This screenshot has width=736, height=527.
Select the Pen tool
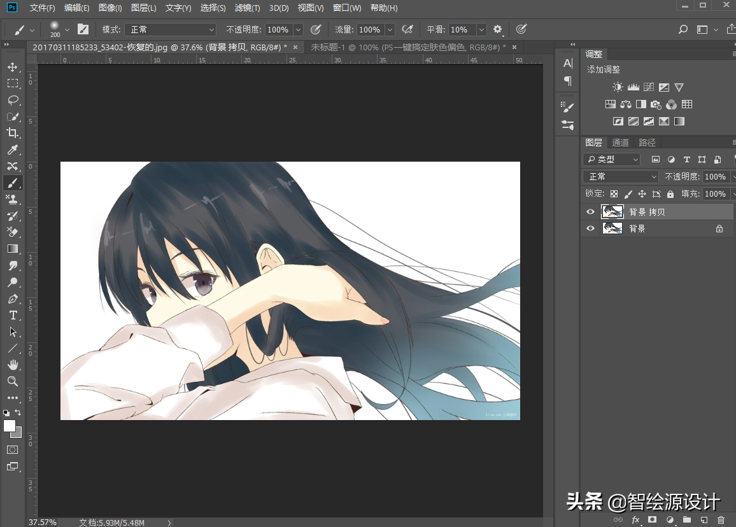(x=13, y=299)
